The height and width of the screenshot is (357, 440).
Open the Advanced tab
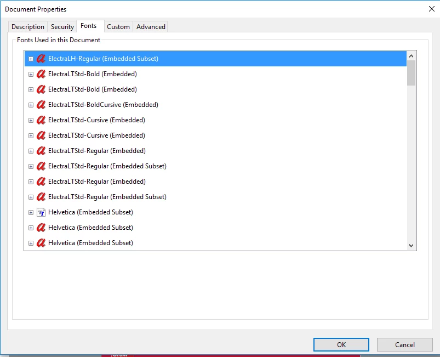(x=151, y=27)
